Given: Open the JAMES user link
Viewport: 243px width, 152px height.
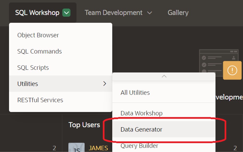Looking at the screenshot, I should pos(98,148).
